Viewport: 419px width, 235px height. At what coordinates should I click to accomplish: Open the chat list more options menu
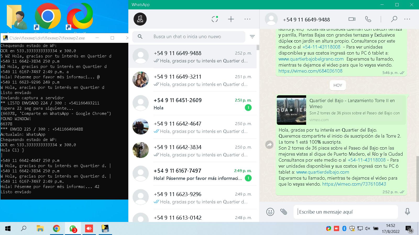247,19
